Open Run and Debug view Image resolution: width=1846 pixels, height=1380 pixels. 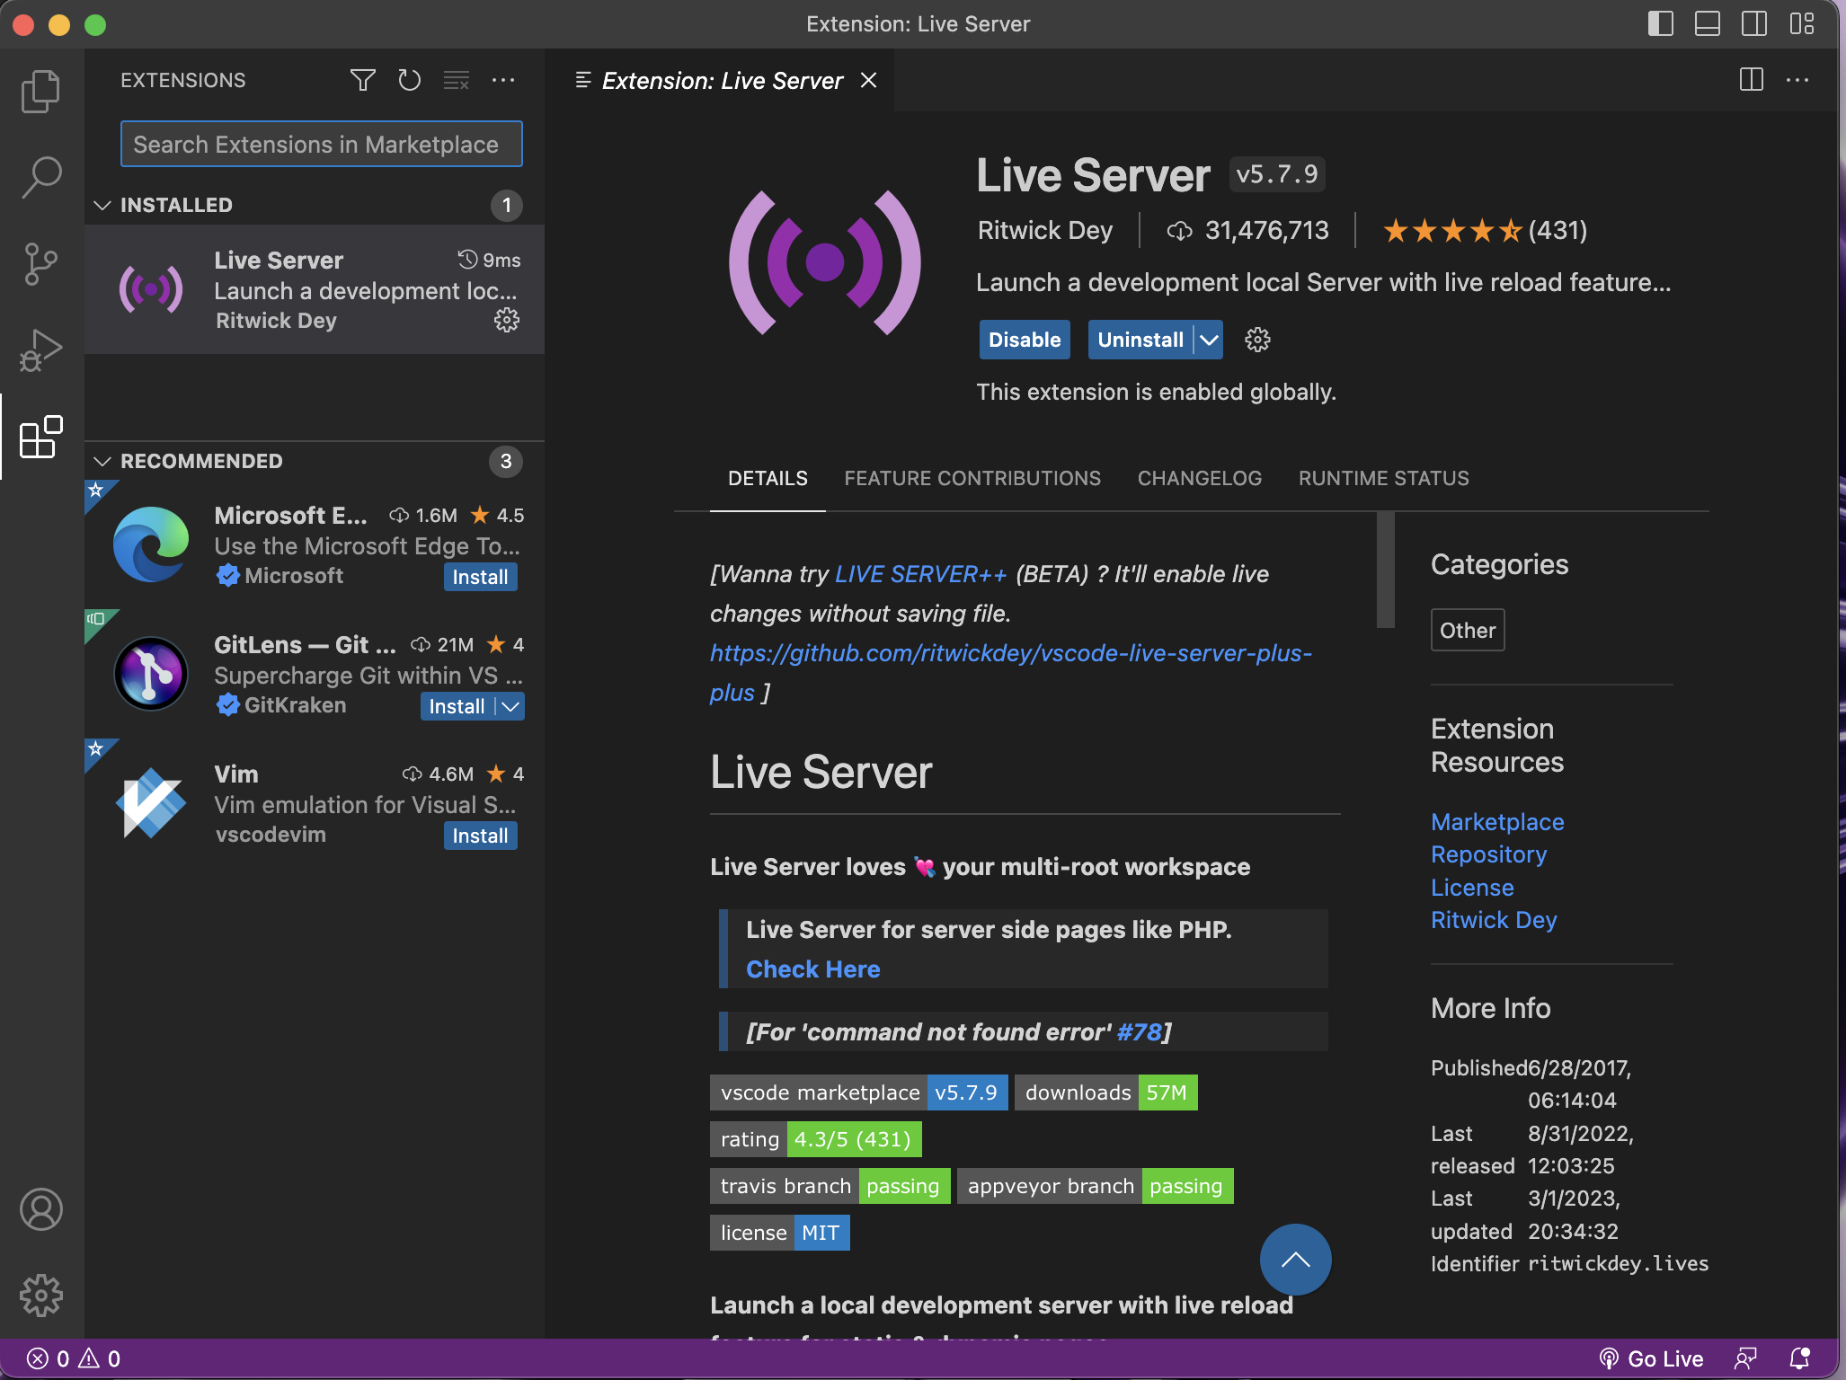pos(40,349)
